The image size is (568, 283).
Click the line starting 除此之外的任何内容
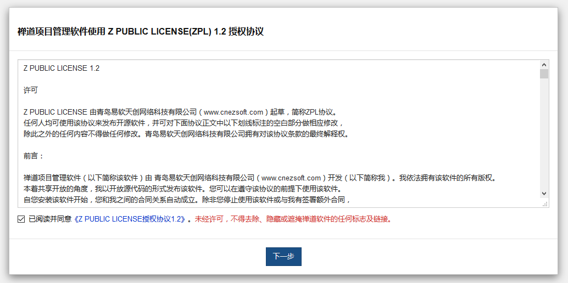(x=187, y=134)
